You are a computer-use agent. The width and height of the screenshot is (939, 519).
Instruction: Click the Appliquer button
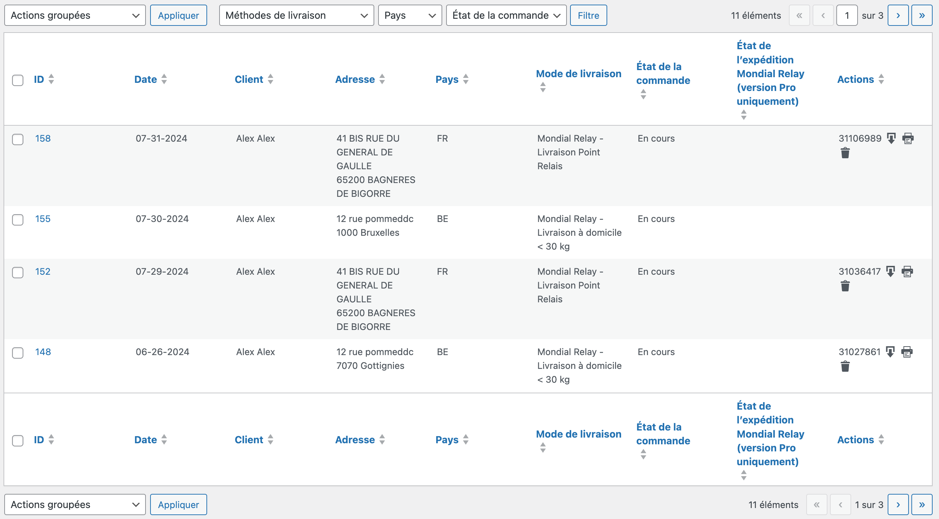point(178,15)
